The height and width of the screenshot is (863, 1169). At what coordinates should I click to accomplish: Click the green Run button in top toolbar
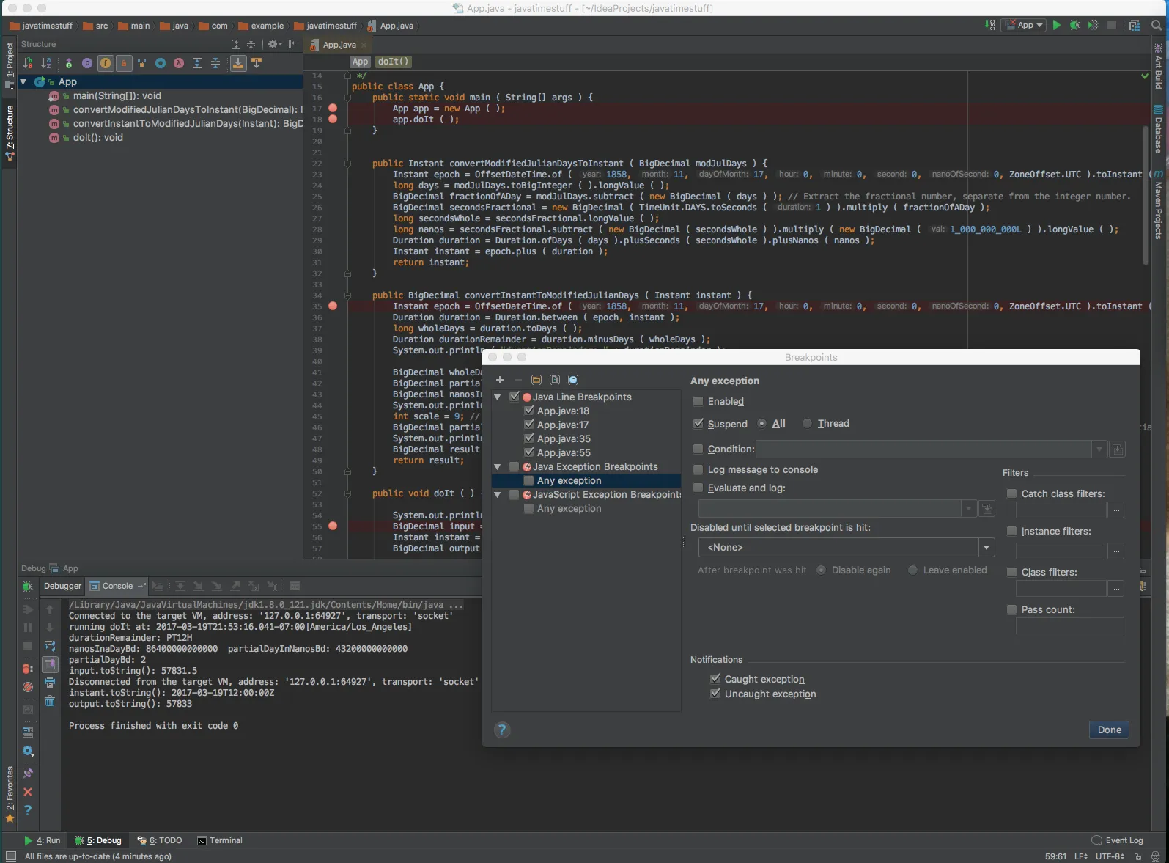point(1056,25)
